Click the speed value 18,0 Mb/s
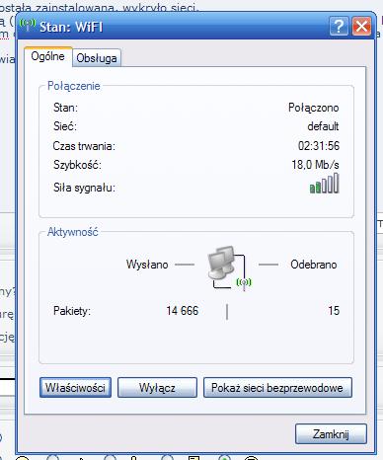The image size is (383, 460). tap(315, 164)
